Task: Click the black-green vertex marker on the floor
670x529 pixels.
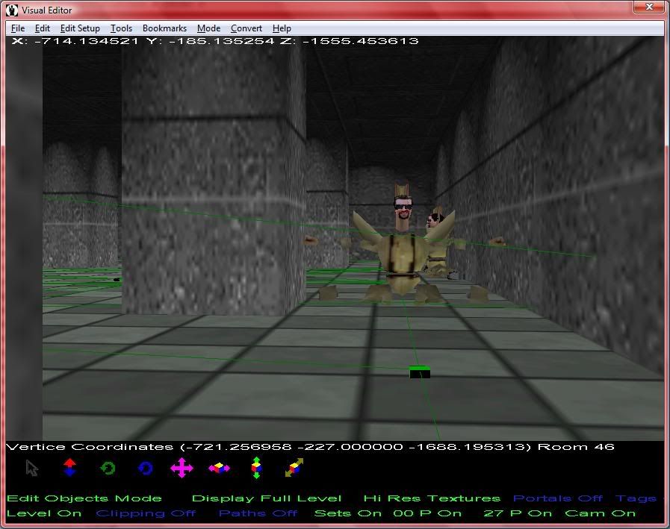Action: (420, 372)
